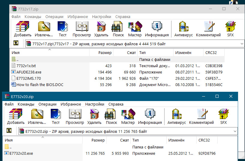Sort by Имя column in E7732v20.zip window
245x161 pixels.
(43, 140)
